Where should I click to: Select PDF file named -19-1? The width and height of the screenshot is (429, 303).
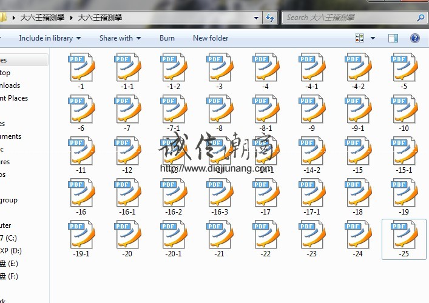pyautogui.click(x=81, y=239)
